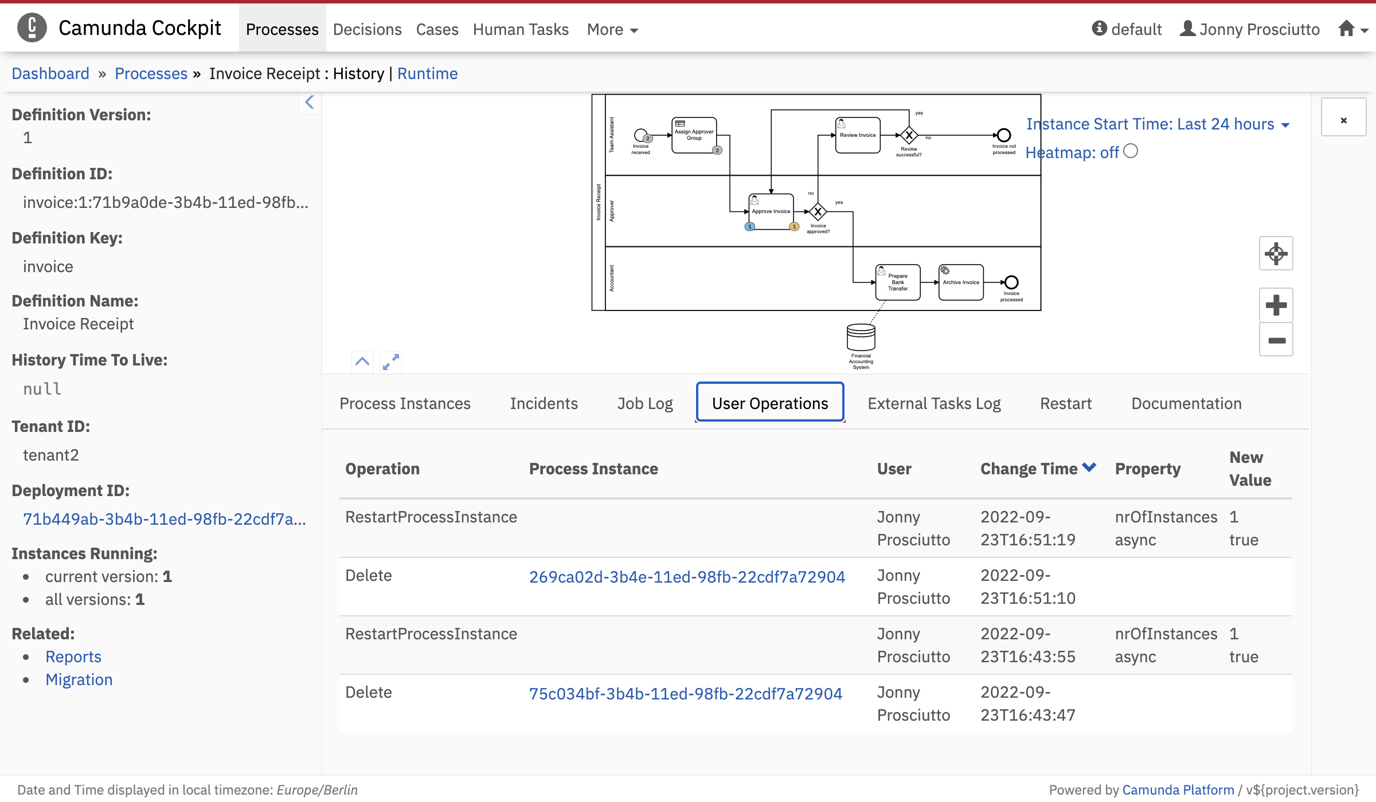This screenshot has height=802, width=1376.
Task: Select the User Operations tab
Action: point(770,402)
